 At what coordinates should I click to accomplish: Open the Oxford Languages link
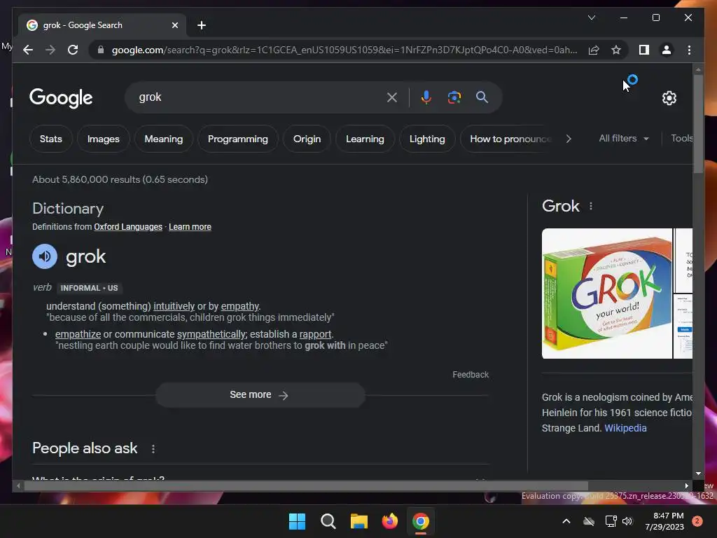tap(128, 227)
